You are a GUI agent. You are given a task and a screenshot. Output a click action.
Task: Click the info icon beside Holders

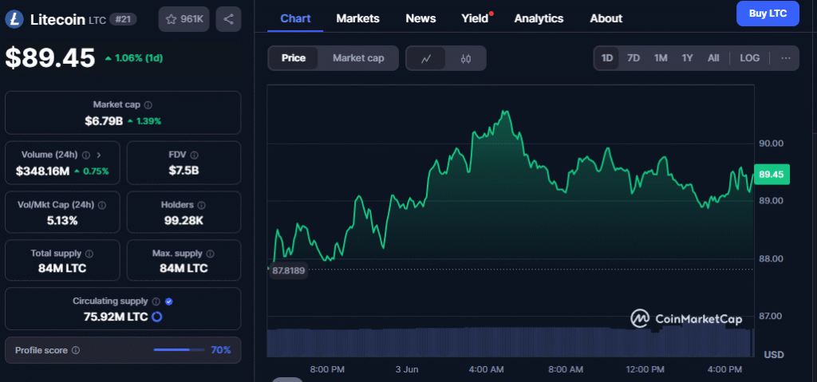(202, 205)
